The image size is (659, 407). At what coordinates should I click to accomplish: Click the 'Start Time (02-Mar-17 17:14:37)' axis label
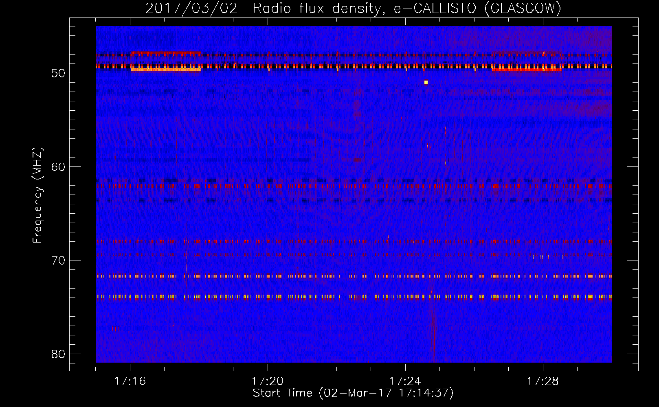[x=353, y=393]
